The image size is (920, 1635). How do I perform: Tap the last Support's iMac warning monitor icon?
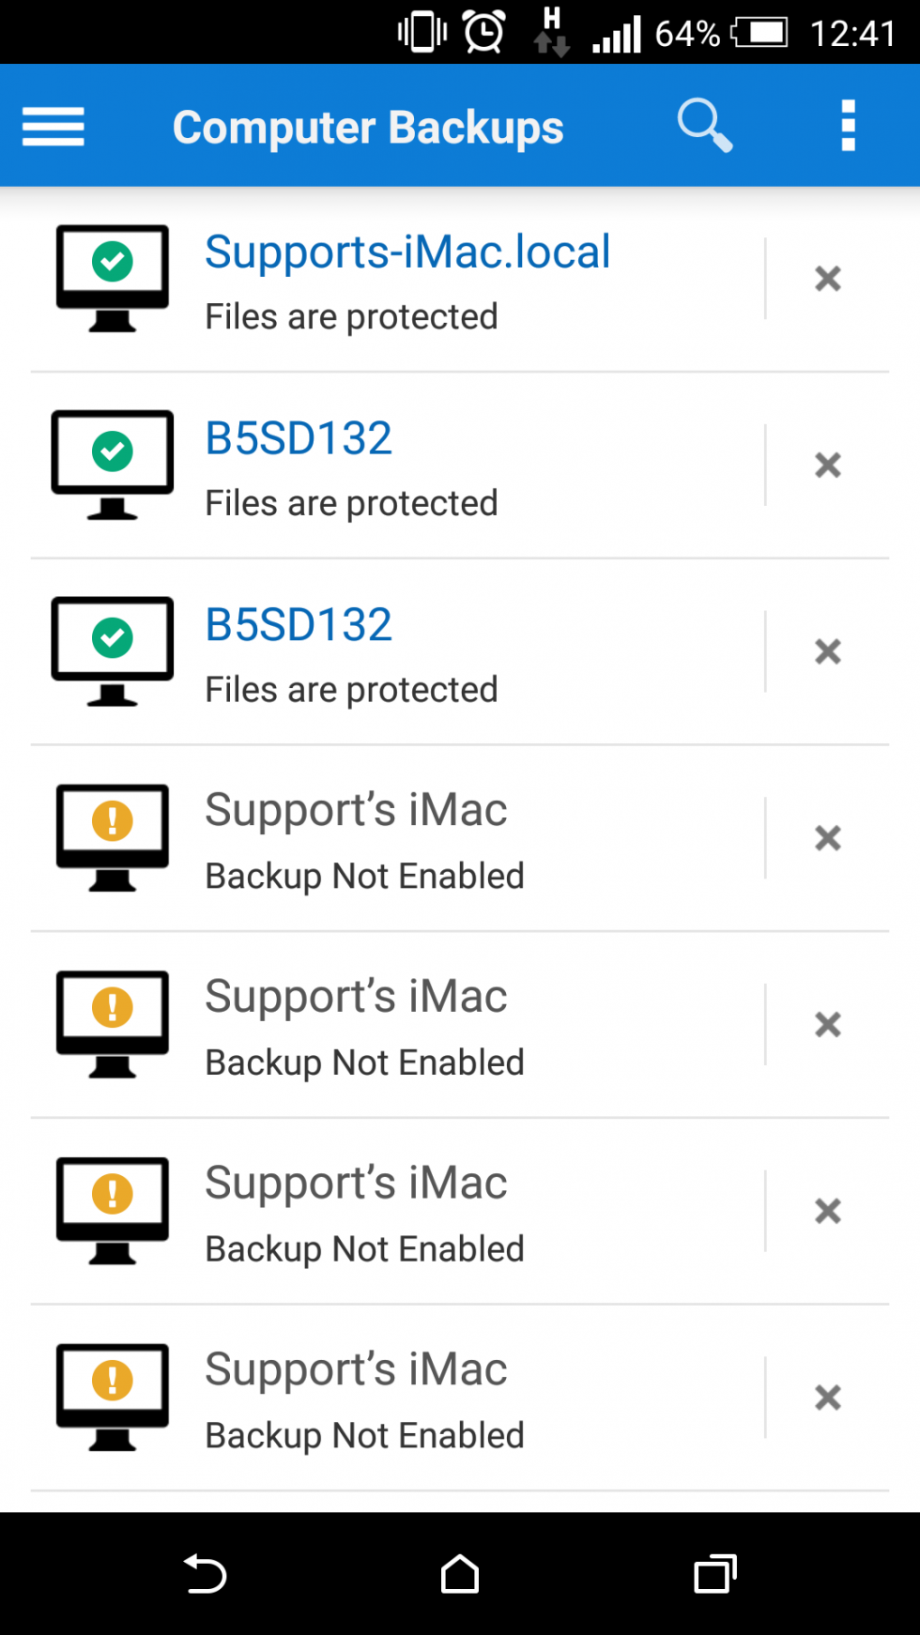coord(113,1398)
